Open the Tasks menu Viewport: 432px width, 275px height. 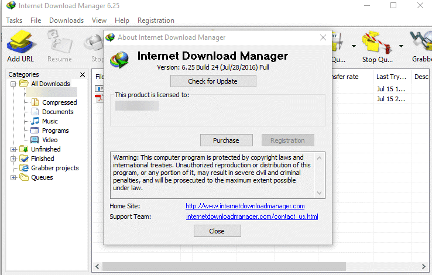tap(14, 20)
